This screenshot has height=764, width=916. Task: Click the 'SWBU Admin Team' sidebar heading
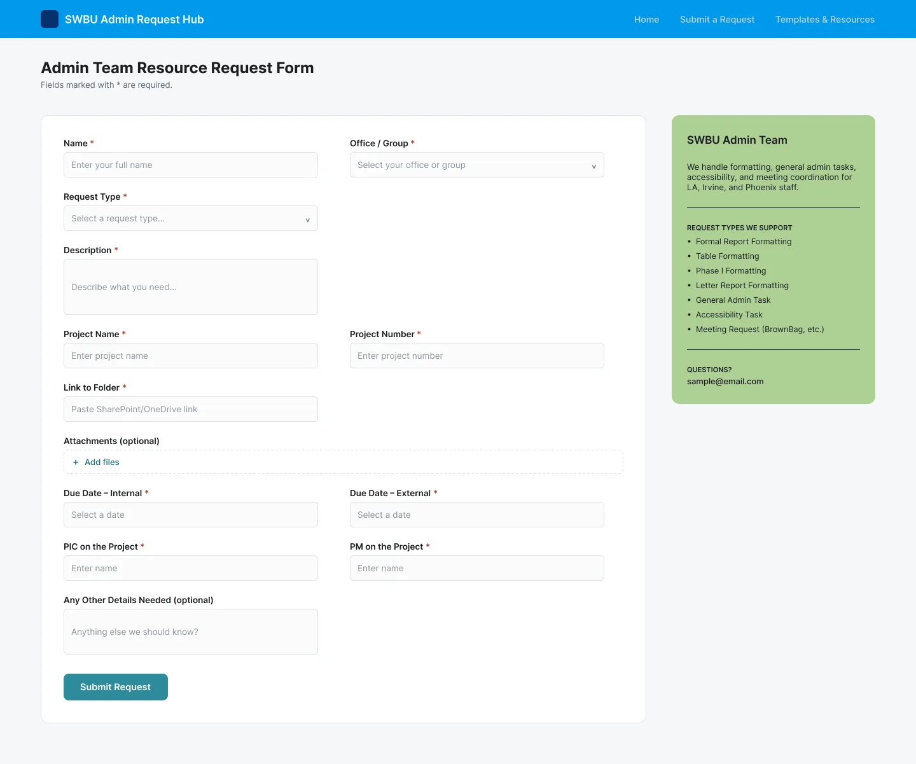(x=737, y=140)
